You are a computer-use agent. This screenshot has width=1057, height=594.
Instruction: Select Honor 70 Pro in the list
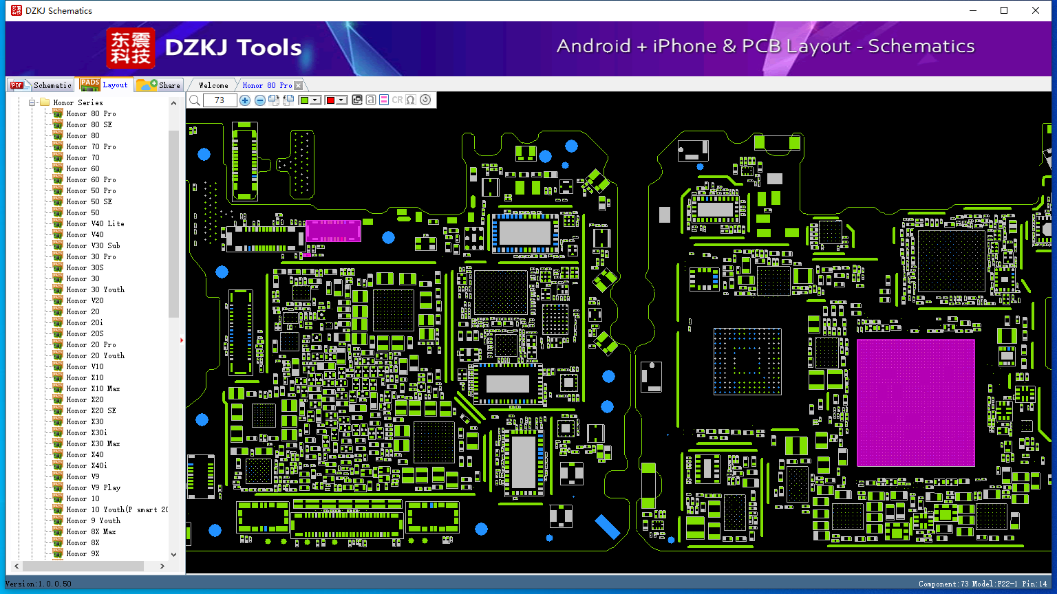click(x=91, y=146)
